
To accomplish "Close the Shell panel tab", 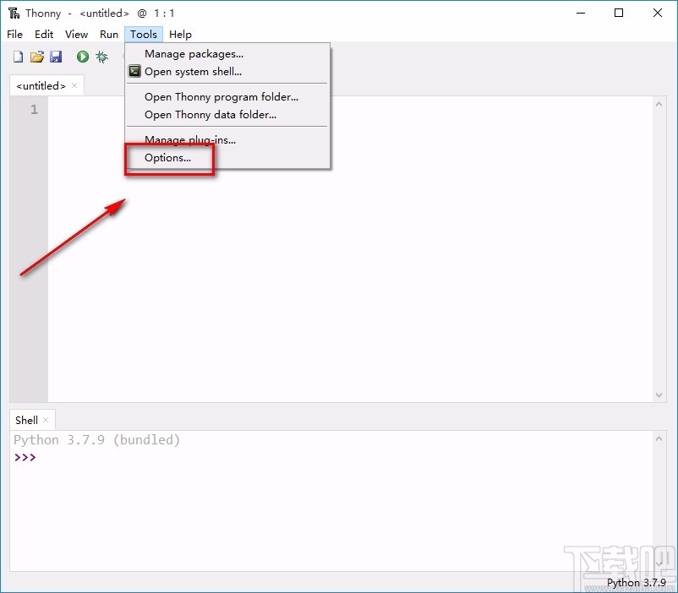I will [x=46, y=420].
